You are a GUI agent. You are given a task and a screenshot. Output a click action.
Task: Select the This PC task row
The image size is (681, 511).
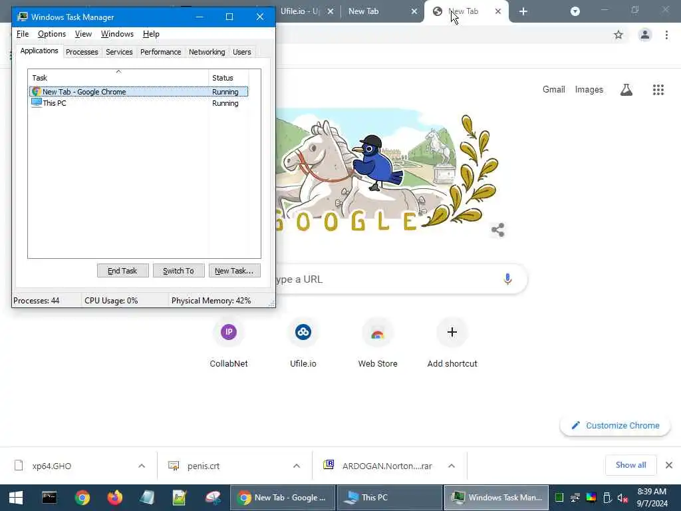coord(138,103)
